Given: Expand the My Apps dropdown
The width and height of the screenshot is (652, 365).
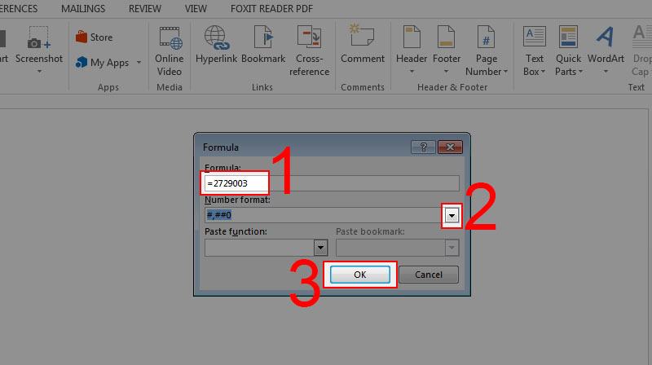Looking at the screenshot, I should pyautogui.click(x=139, y=63).
